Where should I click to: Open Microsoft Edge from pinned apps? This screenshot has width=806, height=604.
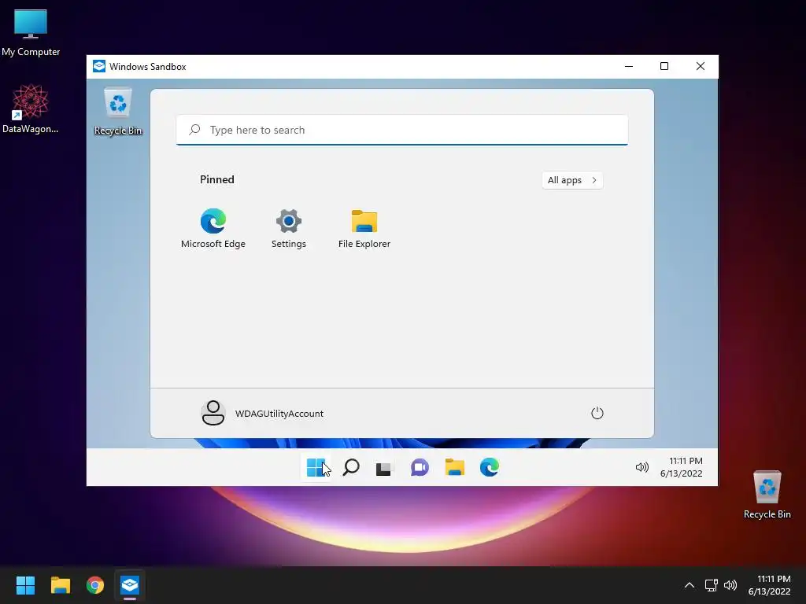(213, 229)
